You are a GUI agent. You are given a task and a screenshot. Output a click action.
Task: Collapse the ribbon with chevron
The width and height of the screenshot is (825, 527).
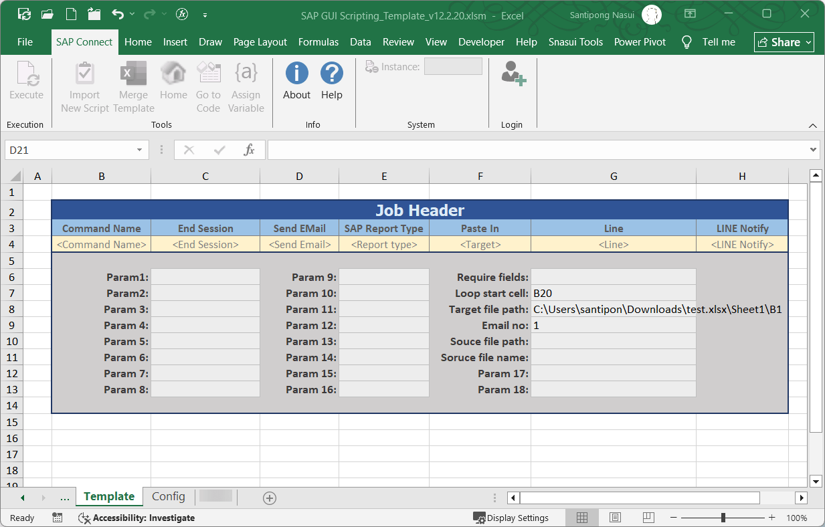point(812,125)
